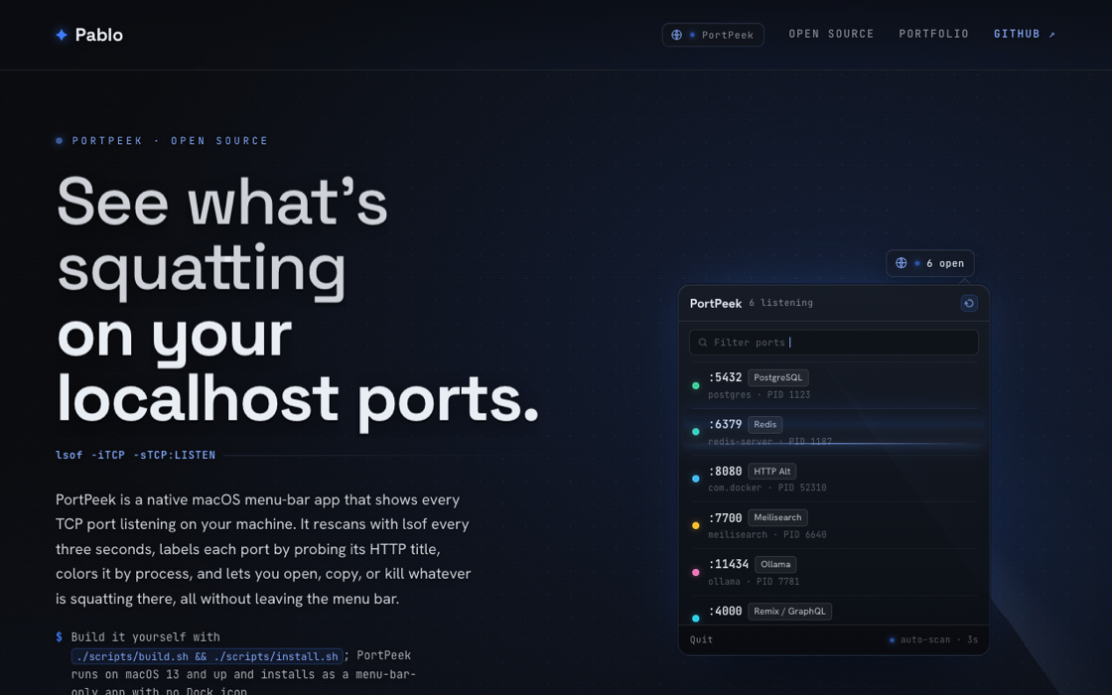Click the blue status dot for :8080
1112x695 pixels.
tap(696, 479)
